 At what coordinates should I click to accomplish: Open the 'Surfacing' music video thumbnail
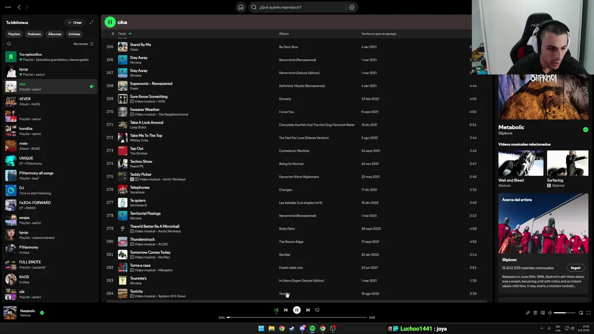coord(568,163)
